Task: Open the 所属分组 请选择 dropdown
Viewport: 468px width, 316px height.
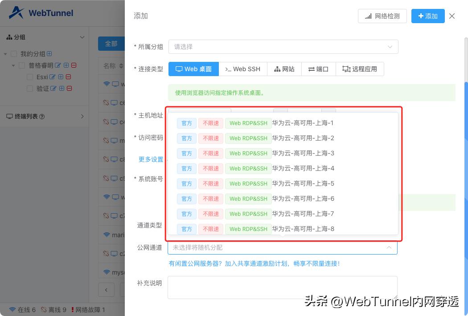Action: point(283,47)
